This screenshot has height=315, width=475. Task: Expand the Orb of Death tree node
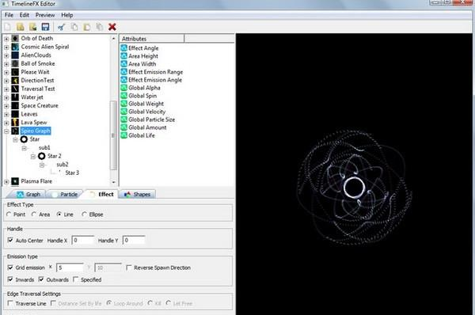click(6, 39)
